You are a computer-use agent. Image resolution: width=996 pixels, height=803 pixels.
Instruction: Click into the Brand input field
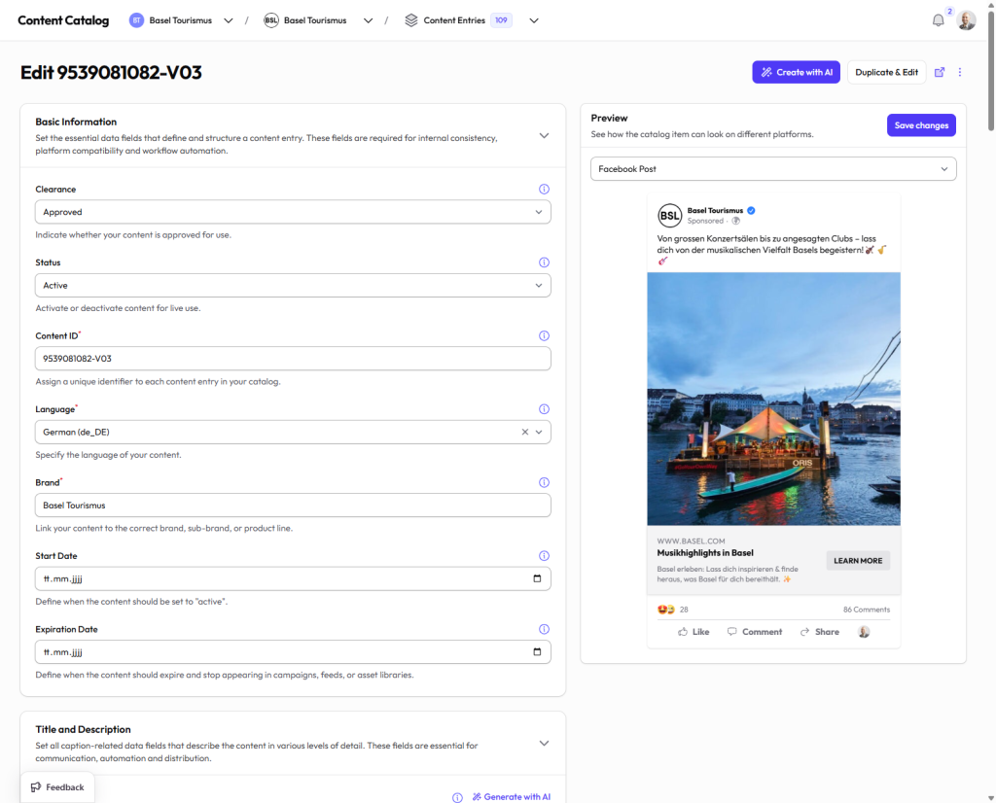click(x=293, y=506)
